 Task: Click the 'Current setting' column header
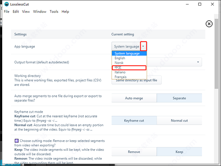tap(123, 34)
